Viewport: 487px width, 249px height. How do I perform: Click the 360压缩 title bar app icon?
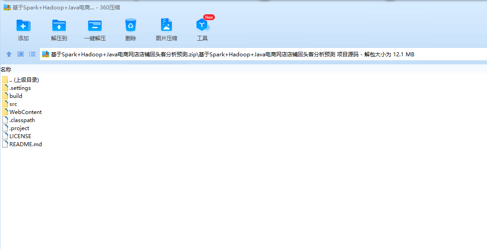(x=7, y=8)
